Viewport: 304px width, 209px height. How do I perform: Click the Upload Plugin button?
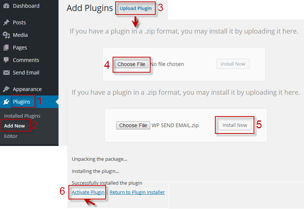click(x=135, y=8)
